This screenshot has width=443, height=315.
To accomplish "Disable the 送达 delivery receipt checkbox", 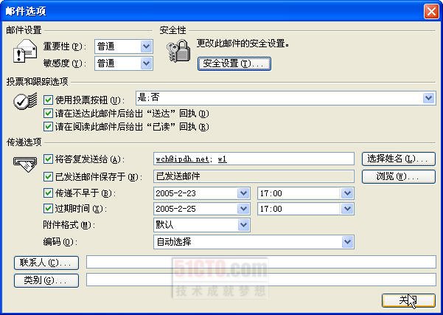I will (49, 113).
